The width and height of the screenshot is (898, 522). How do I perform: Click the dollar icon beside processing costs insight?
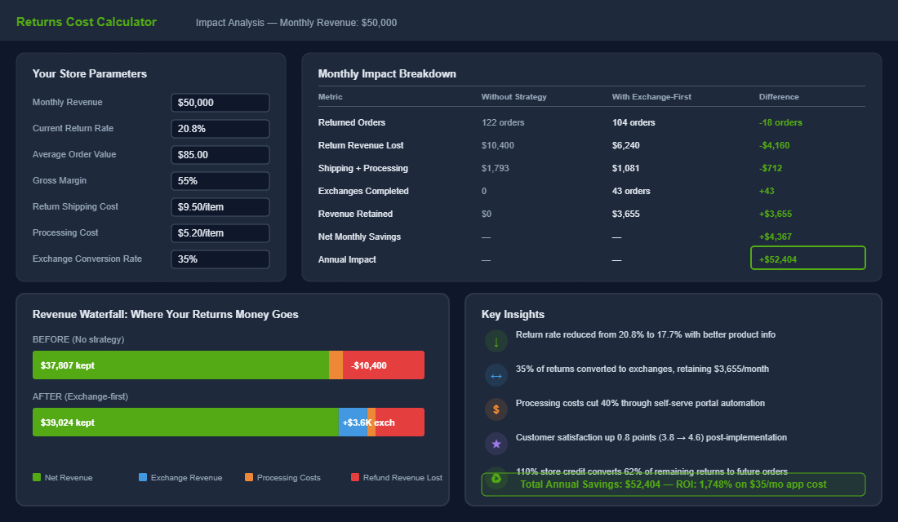[x=496, y=409]
